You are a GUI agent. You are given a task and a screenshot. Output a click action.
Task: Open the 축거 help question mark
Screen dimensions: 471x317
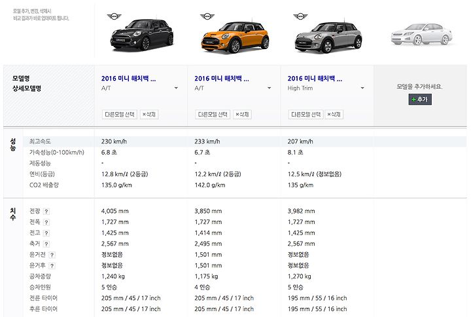[x=46, y=244]
